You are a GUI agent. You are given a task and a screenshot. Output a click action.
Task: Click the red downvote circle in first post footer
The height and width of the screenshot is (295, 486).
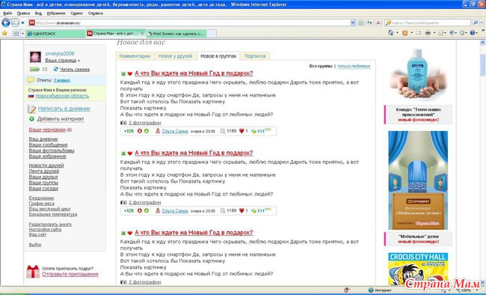tap(140, 131)
